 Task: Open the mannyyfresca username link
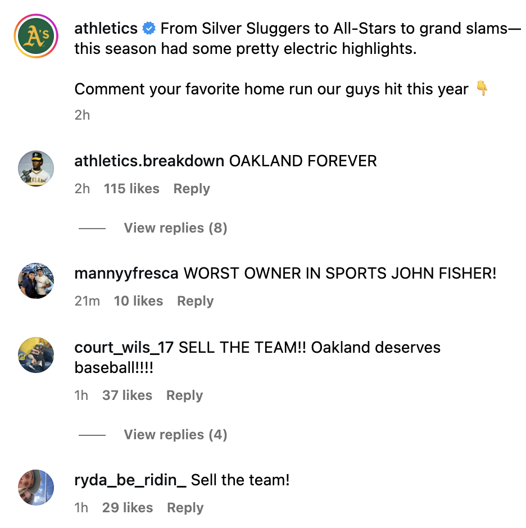pyautogui.click(x=126, y=274)
